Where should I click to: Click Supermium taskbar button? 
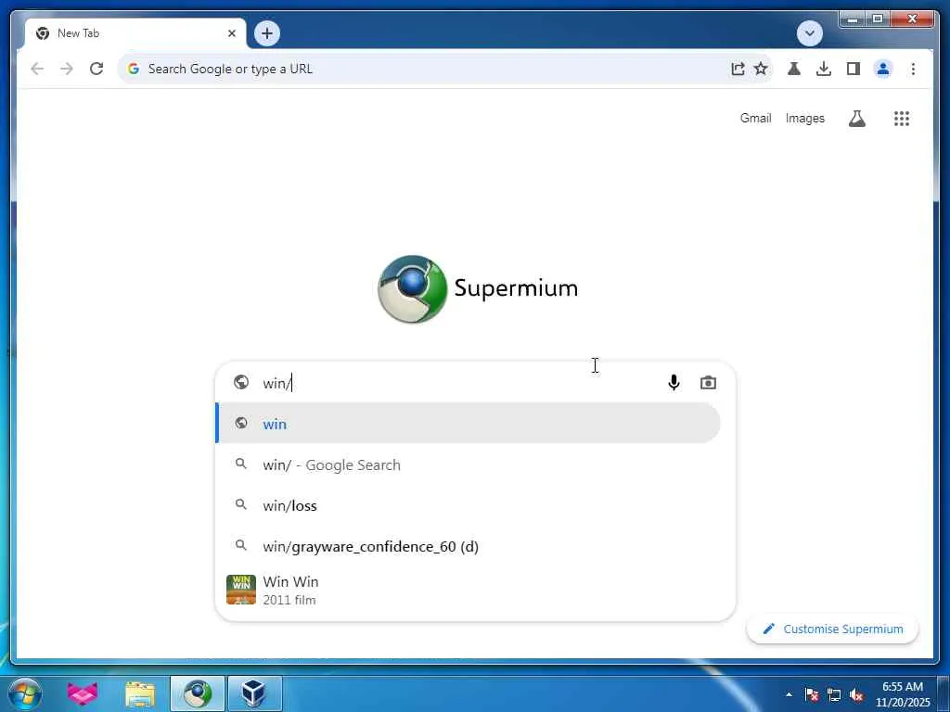click(198, 693)
